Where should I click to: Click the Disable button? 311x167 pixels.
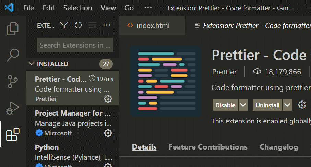pyautogui.click(x=225, y=105)
